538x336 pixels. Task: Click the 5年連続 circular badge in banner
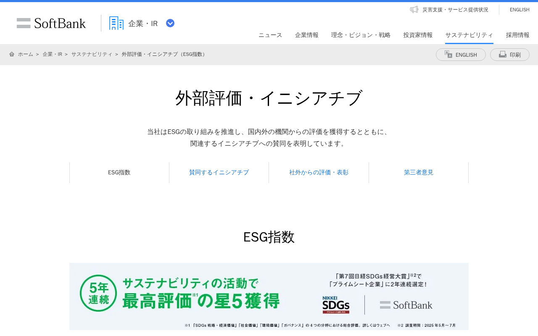point(98,293)
